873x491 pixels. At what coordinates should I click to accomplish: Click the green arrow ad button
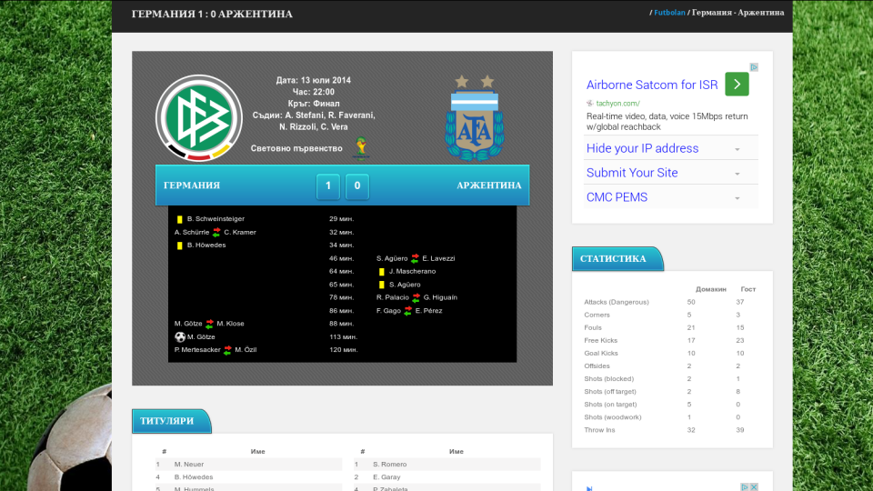point(737,84)
